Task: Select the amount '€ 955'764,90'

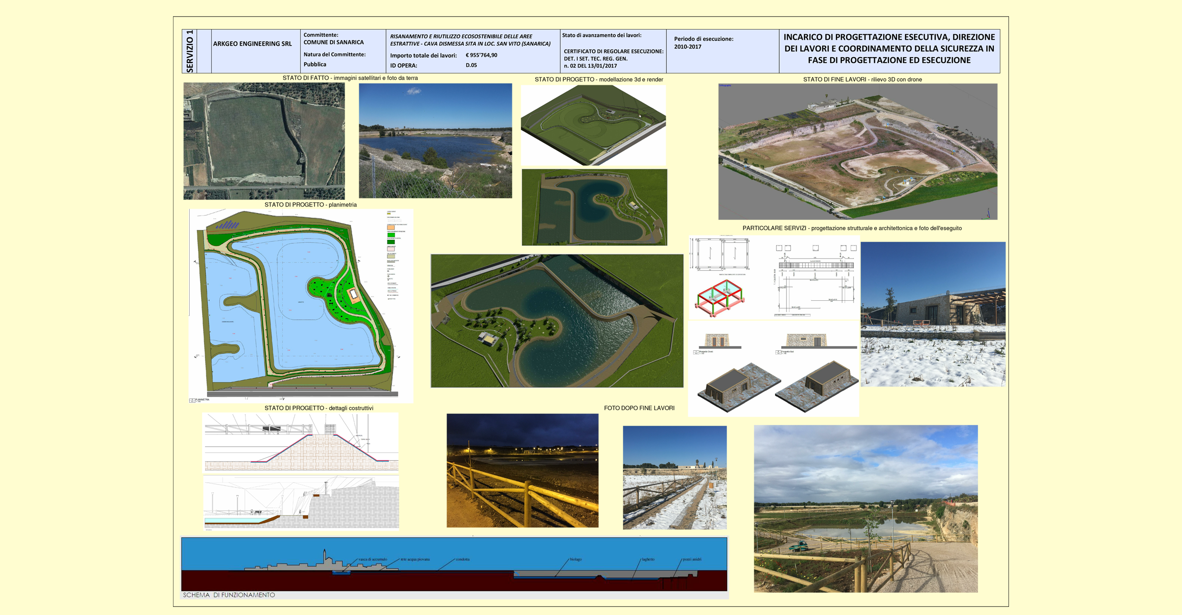Action: (x=481, y=55)
